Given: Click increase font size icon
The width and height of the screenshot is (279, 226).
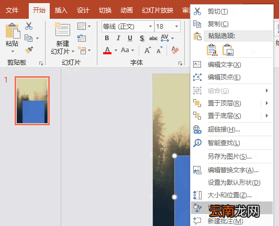Looking at the screenshot, I should (148, 51).
